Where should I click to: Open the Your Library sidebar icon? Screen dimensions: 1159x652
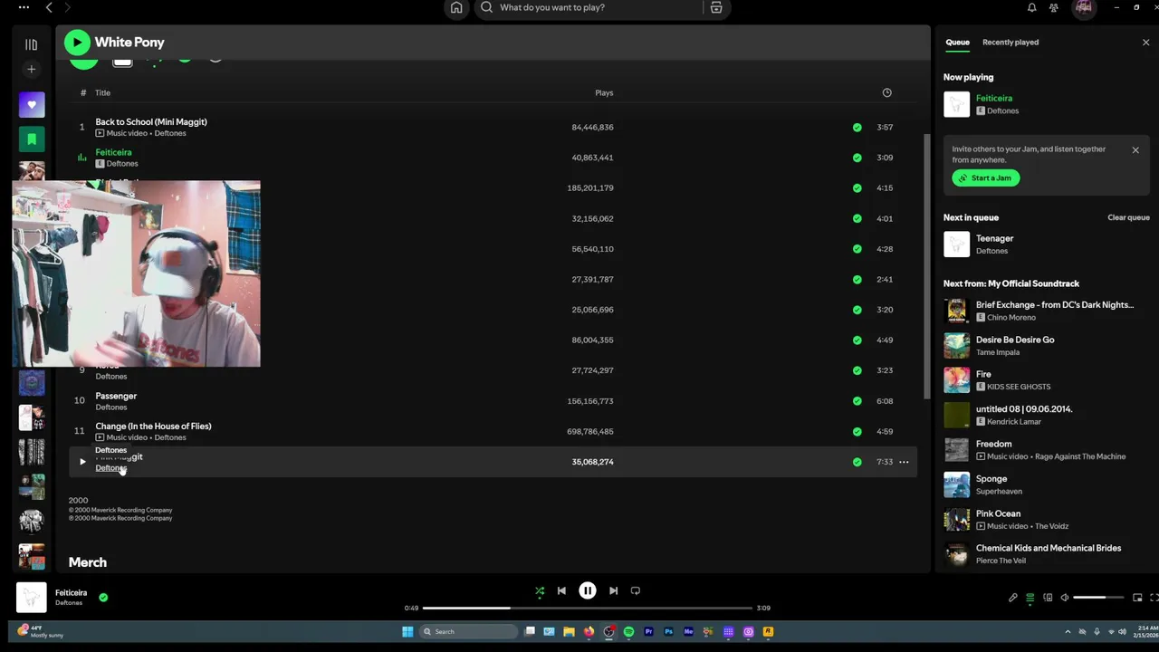(x=31, y=44)
